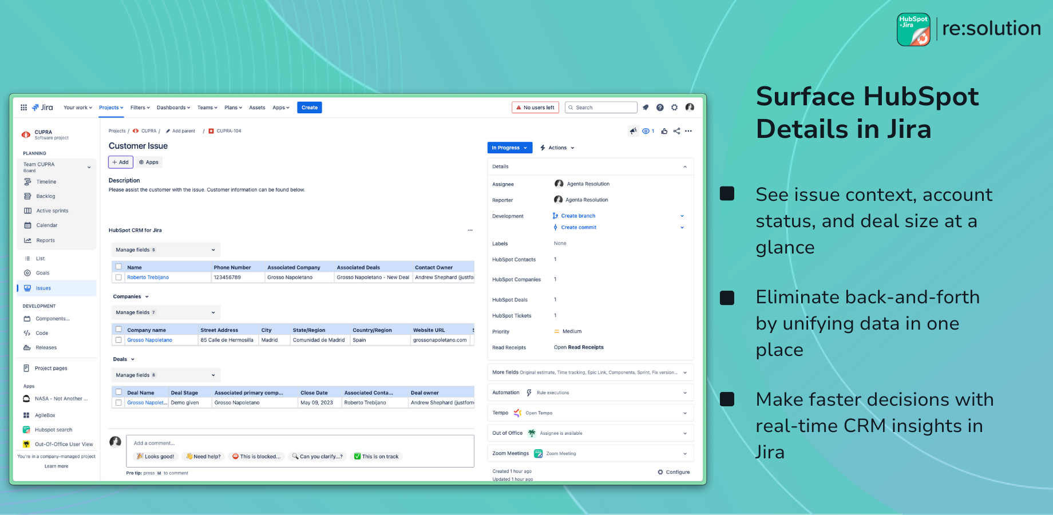This screenshot has height=515, width=1053.
Task: Open the Teams menu
Action: [x=207, y=108]
